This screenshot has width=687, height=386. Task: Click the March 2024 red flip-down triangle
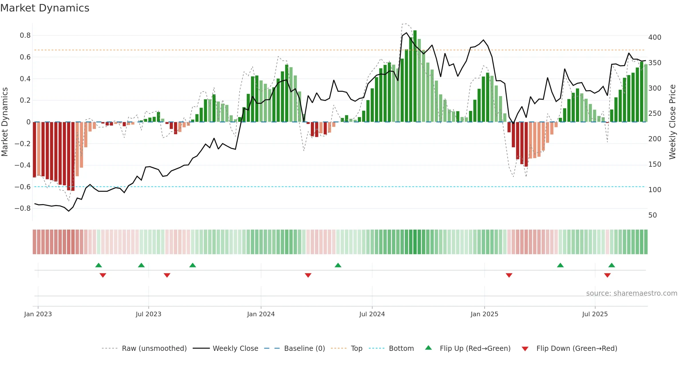pyautogui.click(x=308, y=275)
